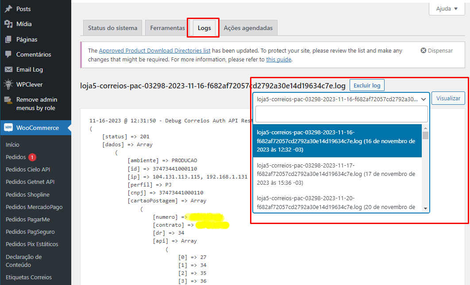Click the '[0] => 27' log line
This screenshot has height=285, width=470.
[x=192, y=257]
